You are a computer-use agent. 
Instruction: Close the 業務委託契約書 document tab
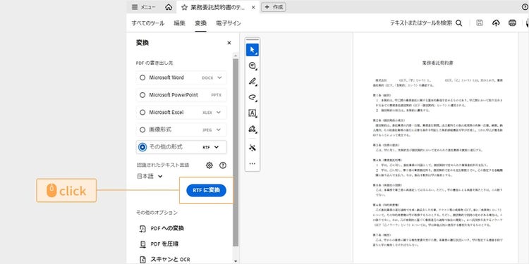(253, 7)
